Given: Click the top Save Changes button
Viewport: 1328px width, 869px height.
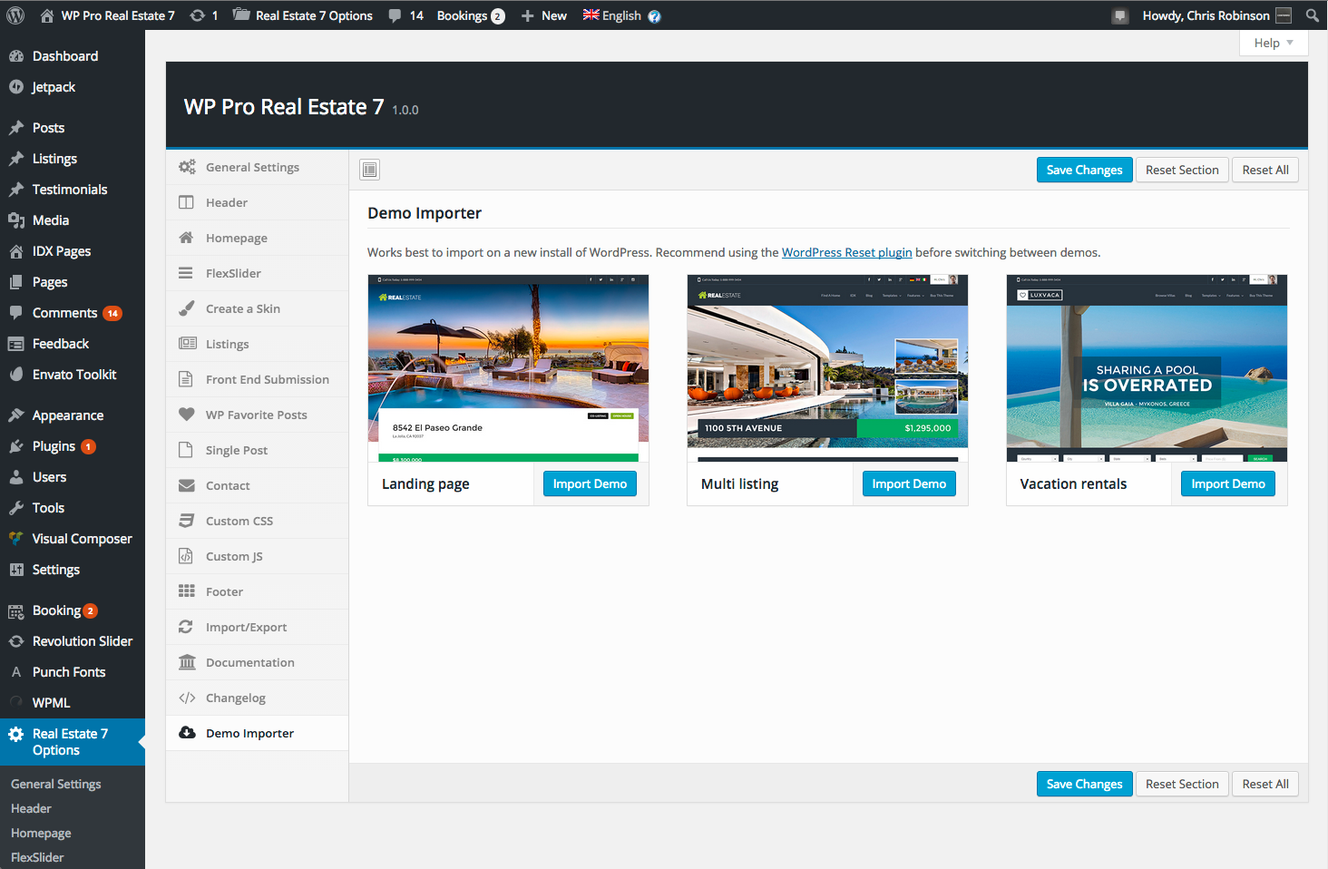Looking at the screenshot, I should pyautogui.click(x=1084, y=170).
